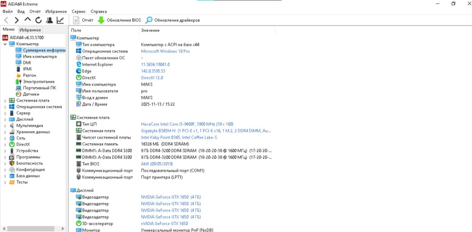The image size is (472, 232).
Task: Click the Back navigation arrow in toolbar
Action: pyautogui.click(x=6, y=20)
